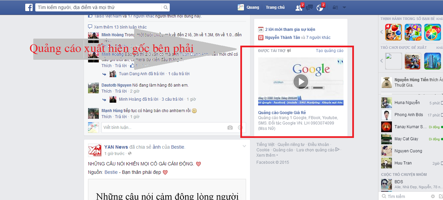Open Điều khoản footer link
Image resolution: width=443 pixels, height=200 pixels.
318,145
